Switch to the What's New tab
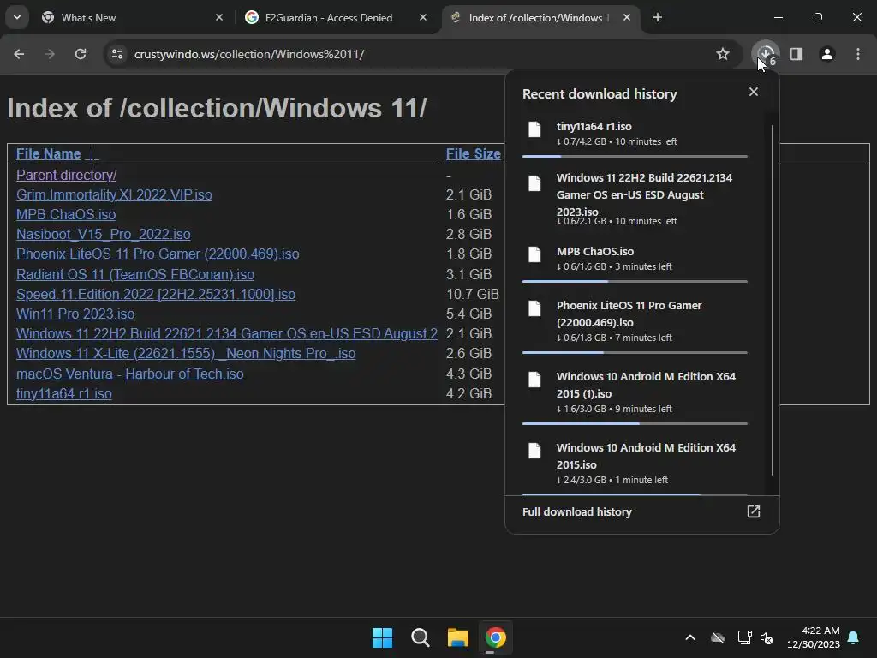The height and width of the screenshot is (658, 877). point(133,17)
